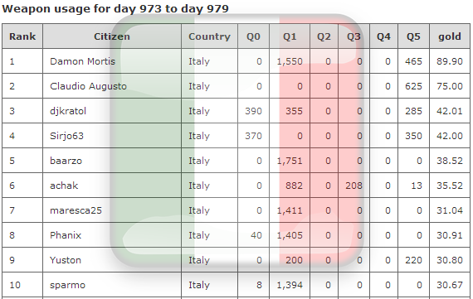The image size is (473, 299).
Task: Click the Citizen column header
Action: [112, 36]
